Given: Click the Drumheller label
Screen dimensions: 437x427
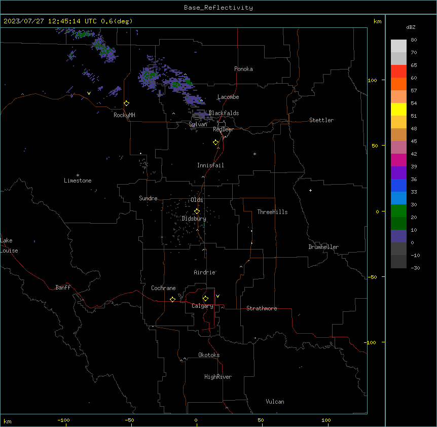Looking at the screenshot, I should pyautogui.click(x=323, y=247).
